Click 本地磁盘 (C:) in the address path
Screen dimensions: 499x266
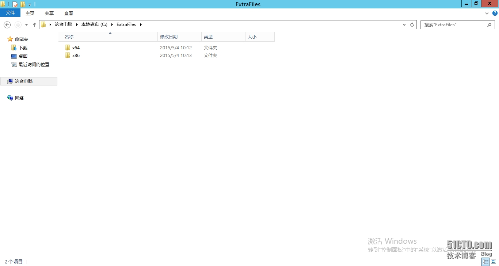click(94, 24)
